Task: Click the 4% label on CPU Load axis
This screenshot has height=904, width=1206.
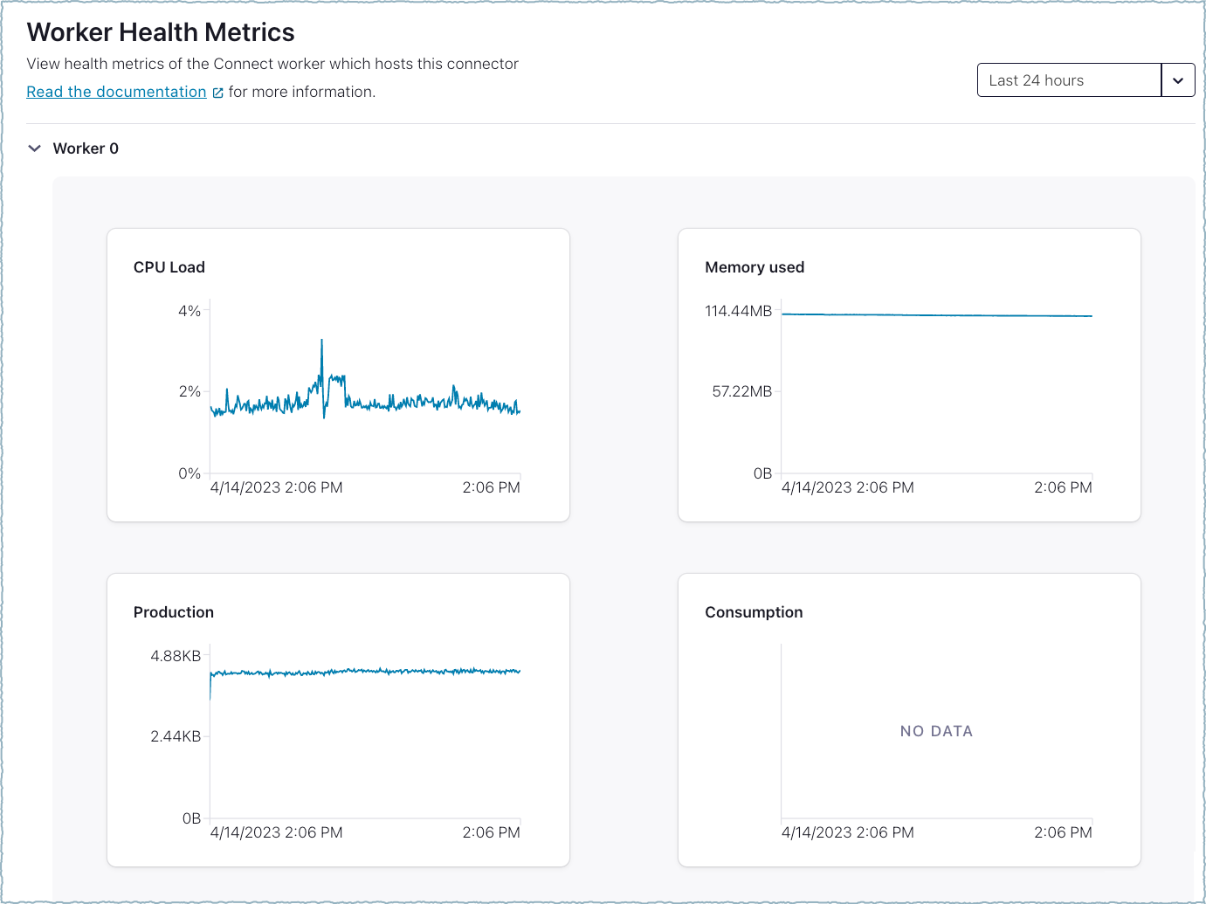Action: [x=190, y=311]
